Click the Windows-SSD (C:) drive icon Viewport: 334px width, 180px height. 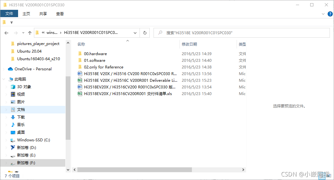point(13,140)
